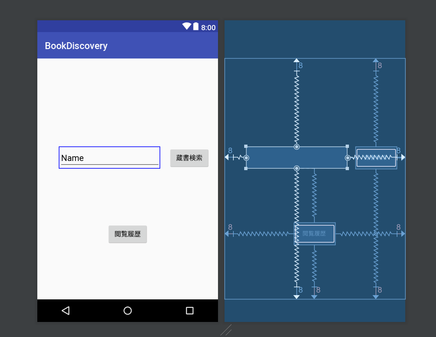The width and height of the screenshot is (436, 337).
Task: Click the design surface resize handle at bottom
Action: 226,330
